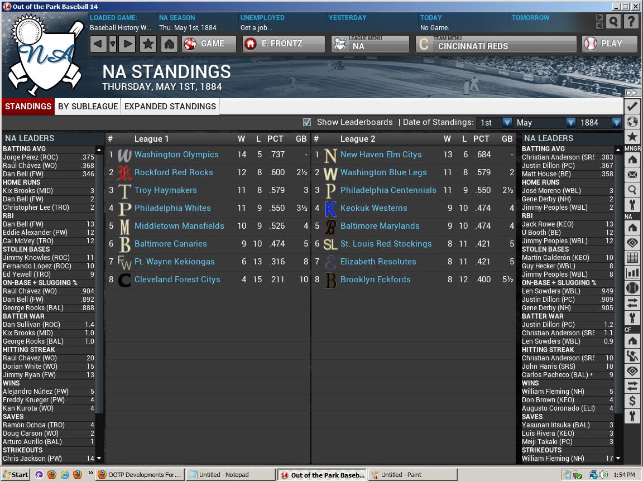
Task: Open the New Haven Elm Citys team link
Action: 381,155
